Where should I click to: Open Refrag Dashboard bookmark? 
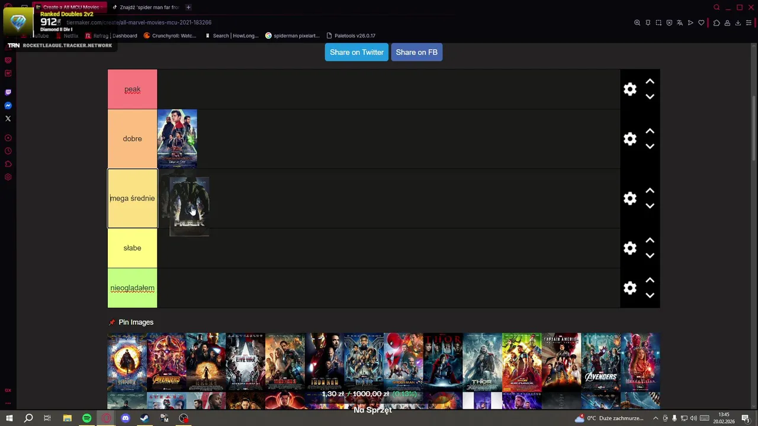pos(111,35)
